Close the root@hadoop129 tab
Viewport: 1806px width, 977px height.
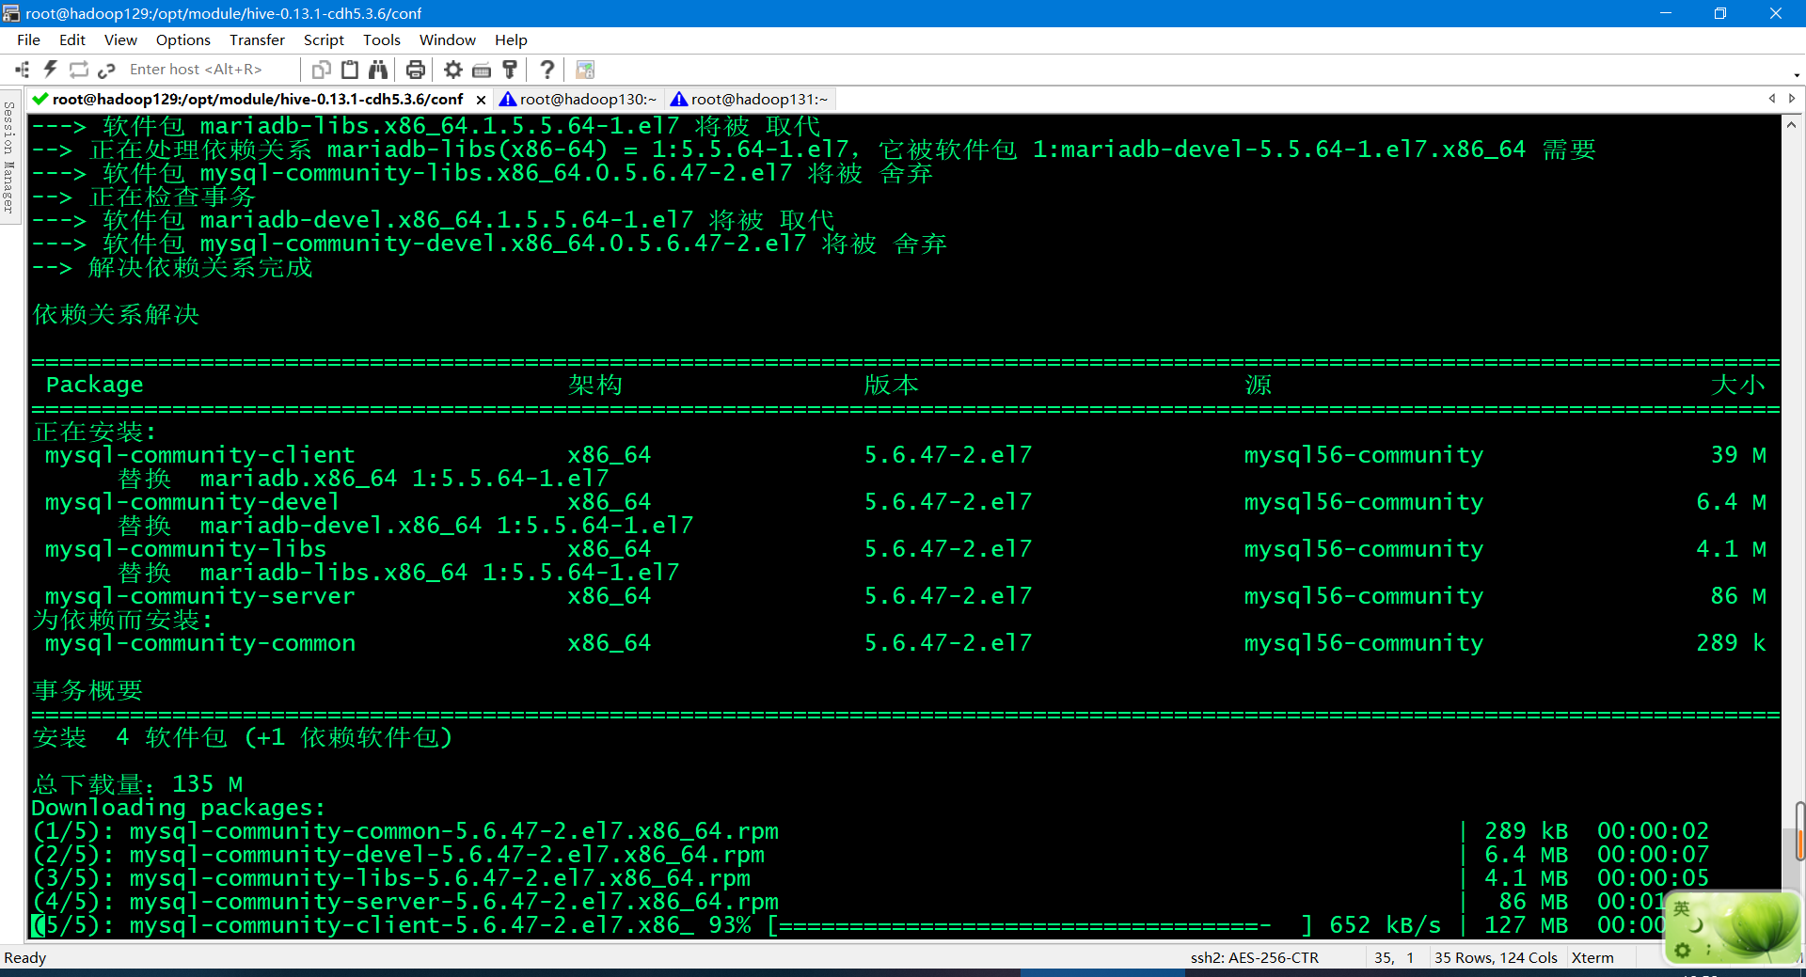481,100
